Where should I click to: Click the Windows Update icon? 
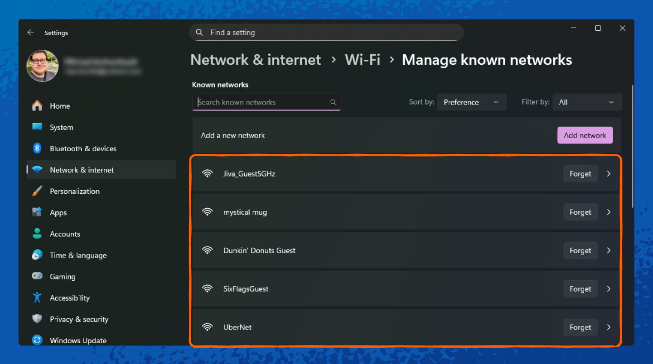37,340
